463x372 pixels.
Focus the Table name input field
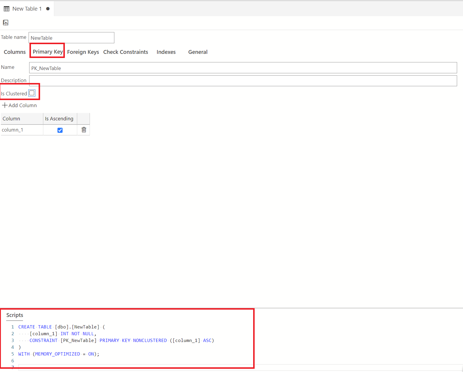(x=71, y=38)
